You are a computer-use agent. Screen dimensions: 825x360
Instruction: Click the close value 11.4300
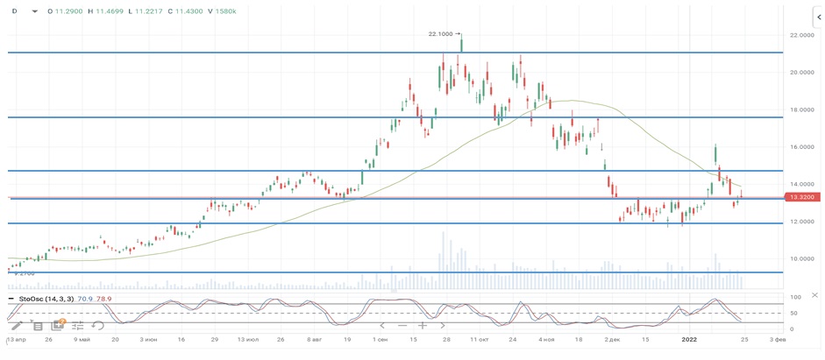187,11
